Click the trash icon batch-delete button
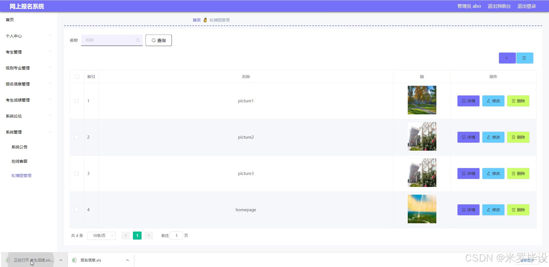Screen dimensions: 549x267 (524, 58)
